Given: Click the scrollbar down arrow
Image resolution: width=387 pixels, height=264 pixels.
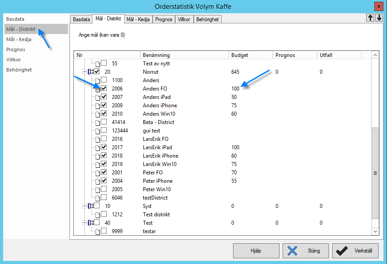Looking at the screenshot, I should click(x=375, y=231).
